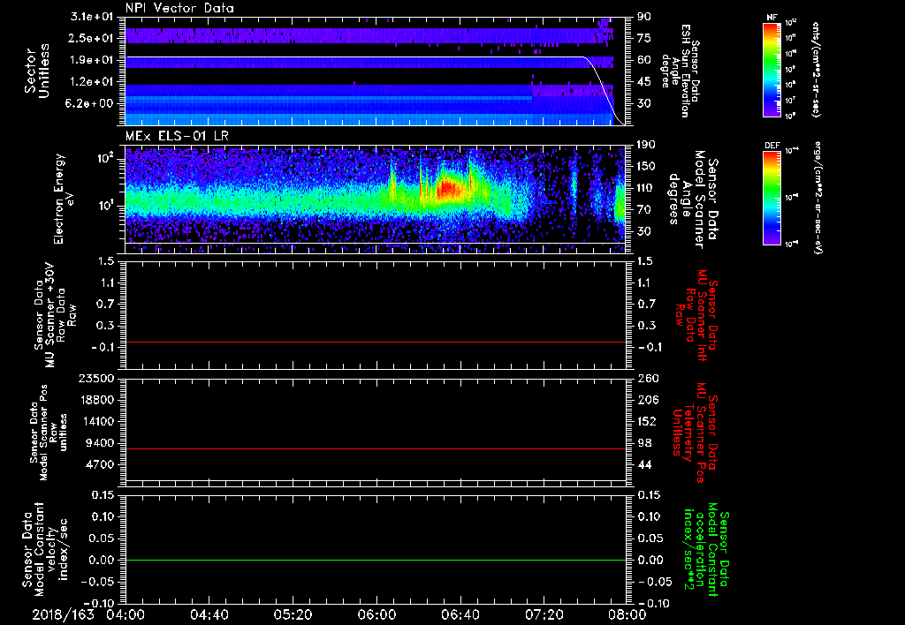Click the 1.9e+01 sector tick label

click(x=92, y=60)
